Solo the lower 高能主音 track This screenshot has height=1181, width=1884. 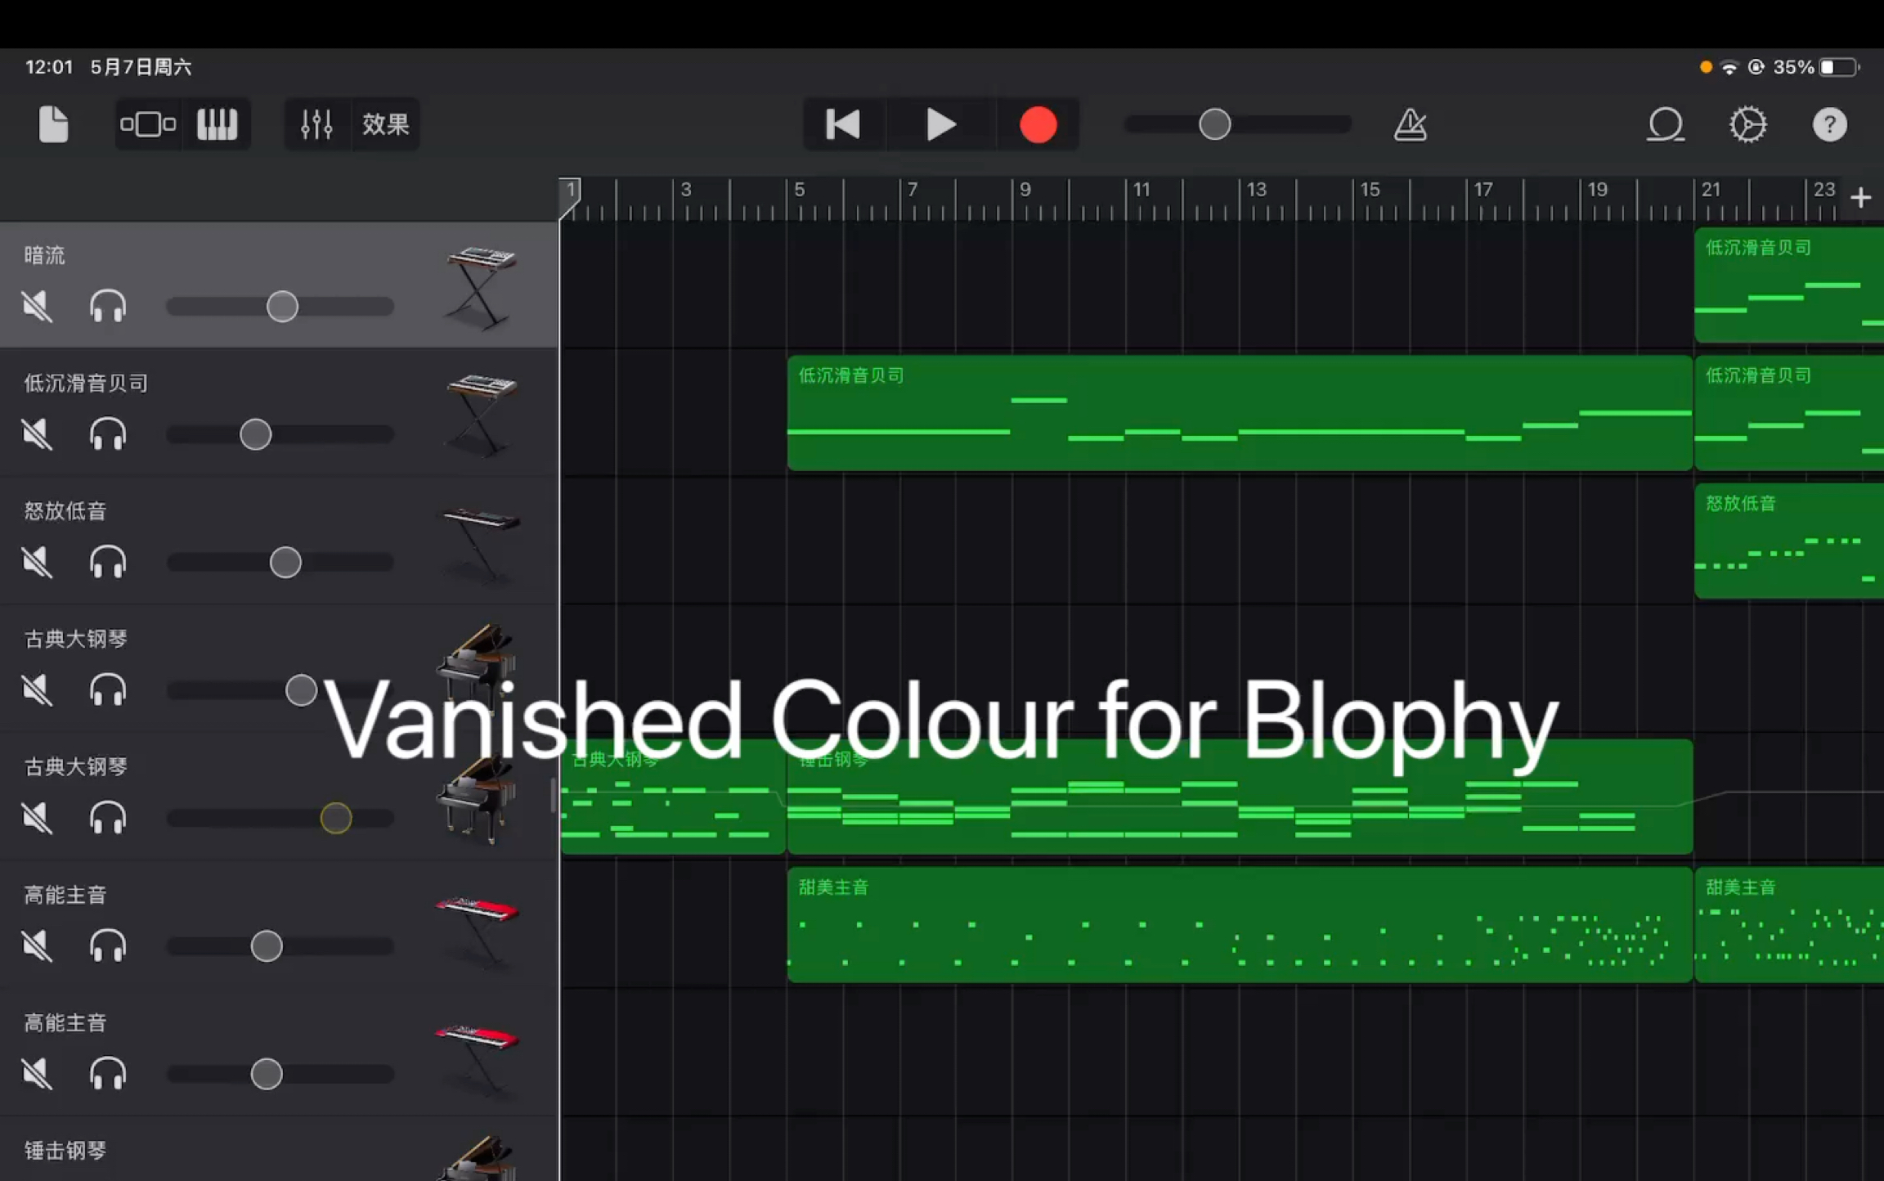[x=107, y=1074]
